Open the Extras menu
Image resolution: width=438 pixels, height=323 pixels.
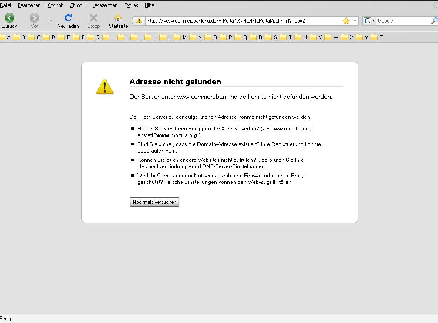131,5
